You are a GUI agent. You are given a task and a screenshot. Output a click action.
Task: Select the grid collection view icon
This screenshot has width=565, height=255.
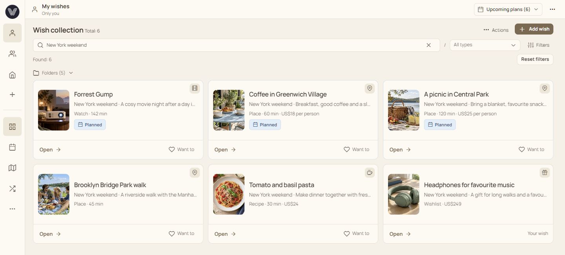point(12,126)
